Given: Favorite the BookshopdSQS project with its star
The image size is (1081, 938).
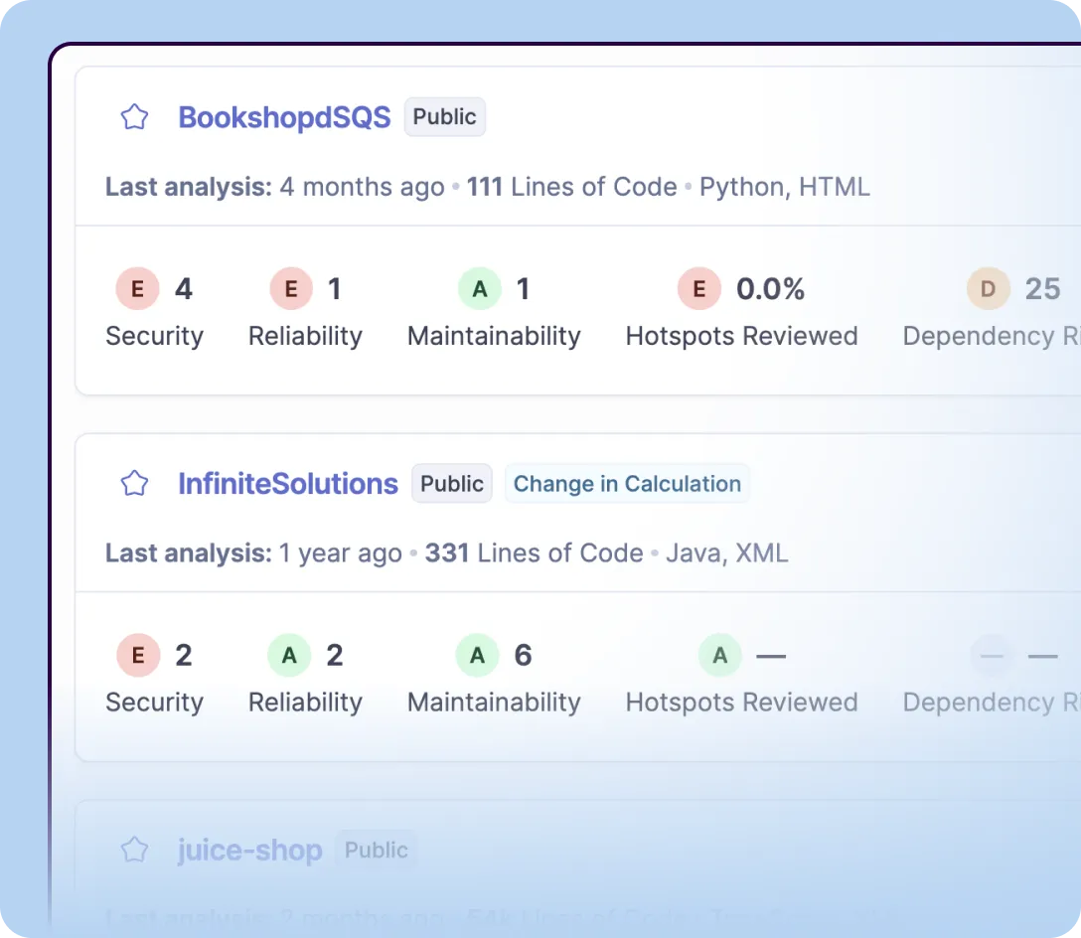Looking at the screenshot, I should click(x=134, y=117).
